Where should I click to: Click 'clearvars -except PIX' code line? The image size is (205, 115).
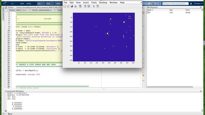point(28,74)
